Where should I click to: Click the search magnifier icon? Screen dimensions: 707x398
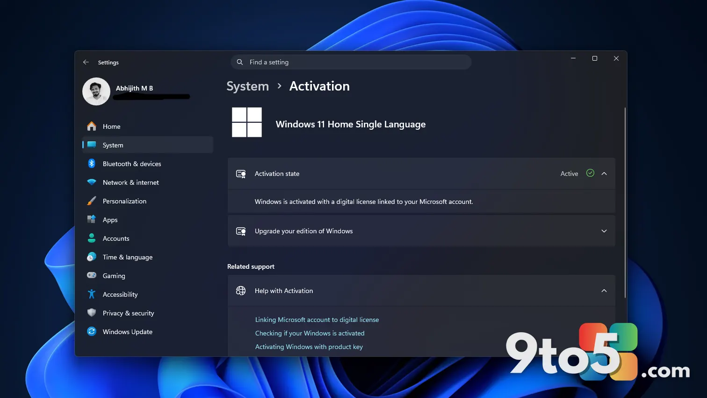[240, 62]
